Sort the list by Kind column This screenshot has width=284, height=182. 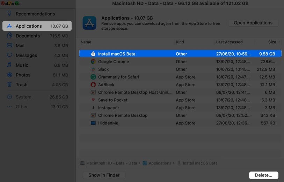(x=180, y=42)
